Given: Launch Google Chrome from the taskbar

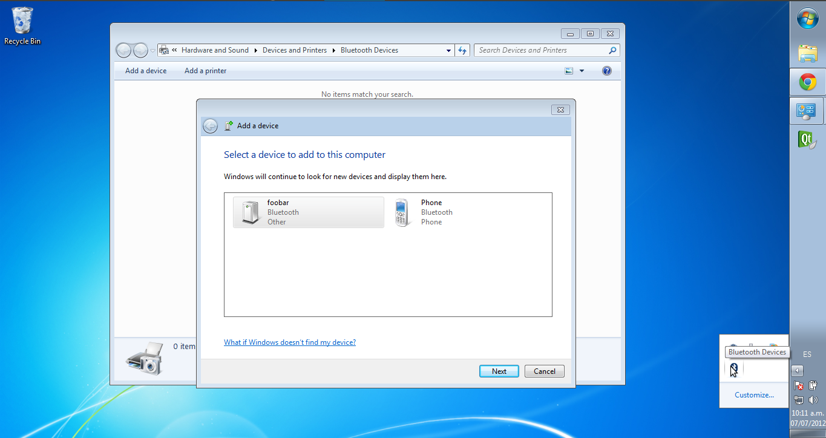Looking at the screenshot, I should tap(807, 82).
